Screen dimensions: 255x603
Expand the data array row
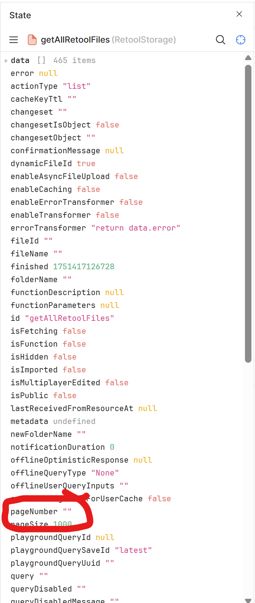(x=6, y=61)
